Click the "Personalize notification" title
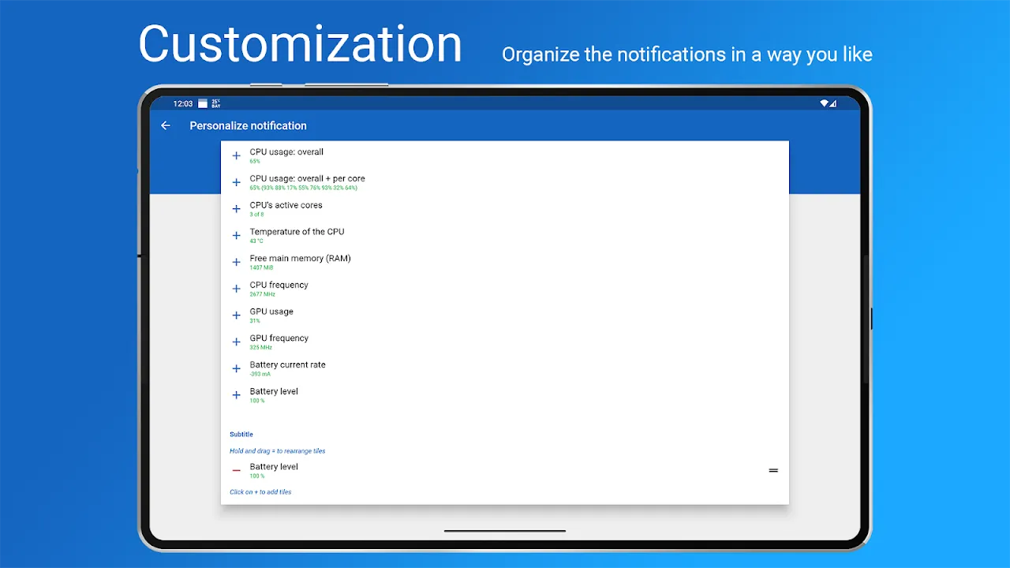Viewport: 1010px width, 568px height. tap(248, 125)
